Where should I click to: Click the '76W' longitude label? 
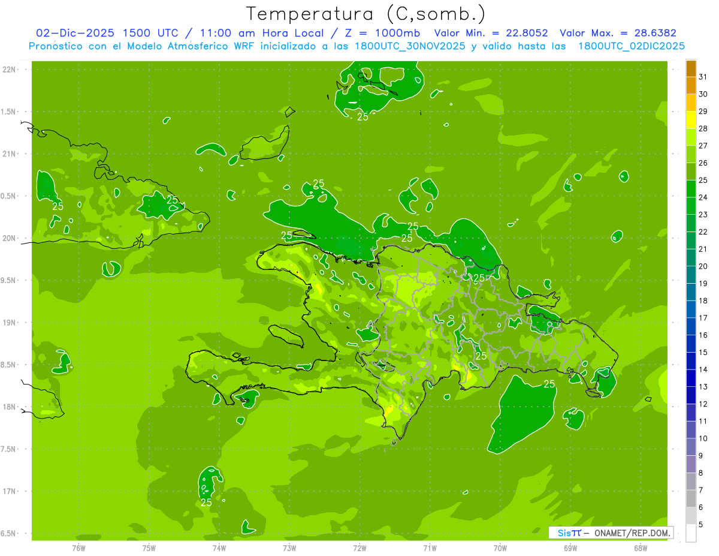(78, 548)
